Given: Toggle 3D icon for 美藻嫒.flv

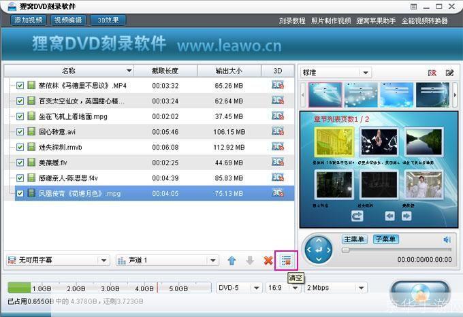Looking at the screenshot, I should 278,162.
